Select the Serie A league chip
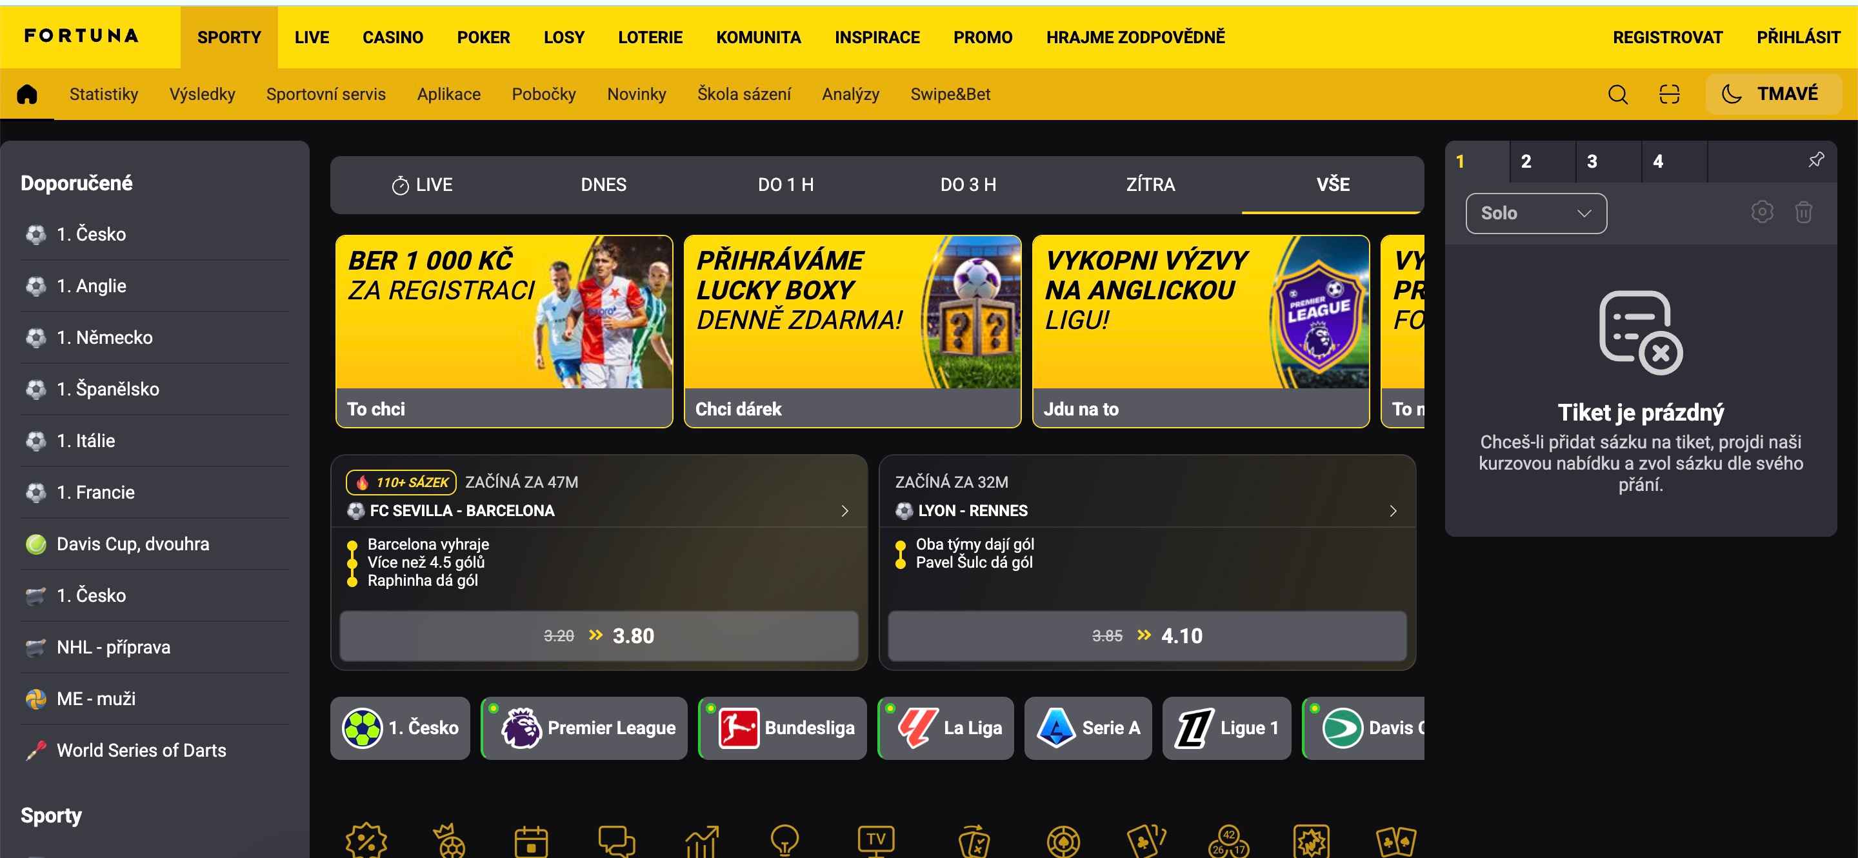1858x858 pixels. [x=1088, y=728]
